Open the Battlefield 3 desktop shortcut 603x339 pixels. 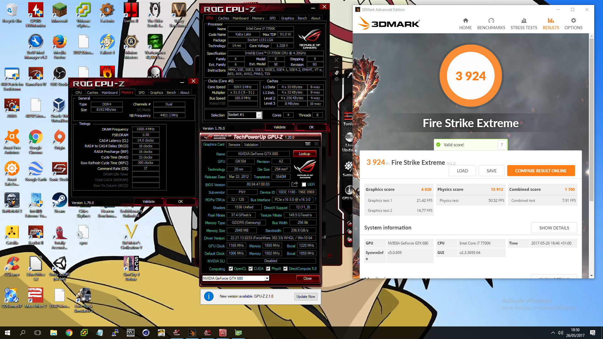(12, 203)
